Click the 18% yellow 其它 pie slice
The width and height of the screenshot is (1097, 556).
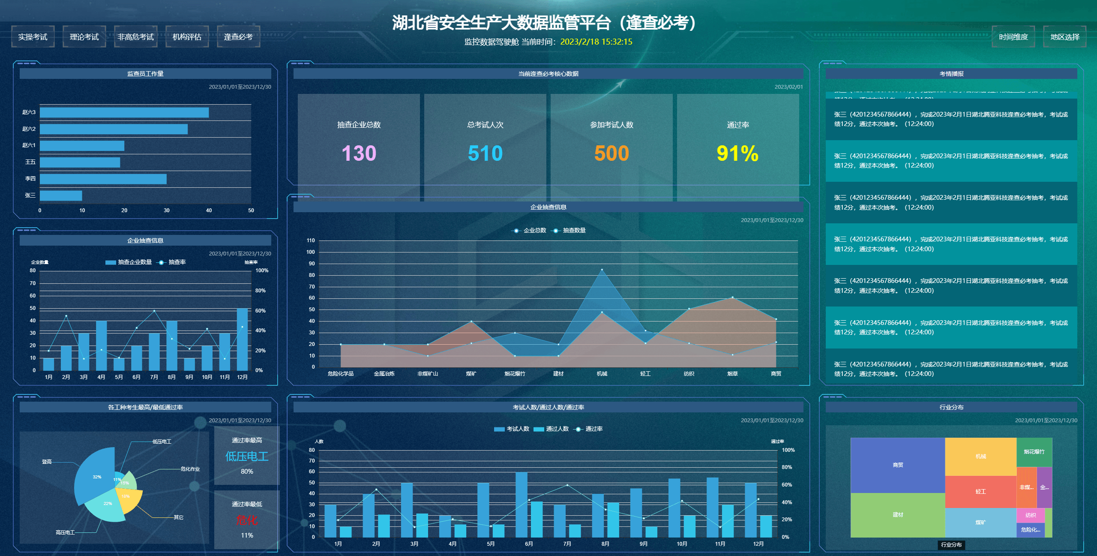pos(129,499)
